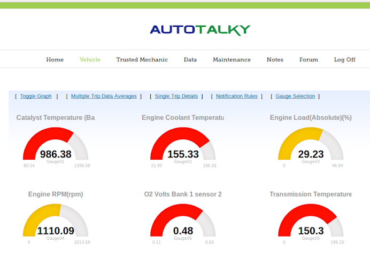Click the Gauge06 label
Image resolution: width=370 pixels, height=267 pixels.
coord(311,238)
